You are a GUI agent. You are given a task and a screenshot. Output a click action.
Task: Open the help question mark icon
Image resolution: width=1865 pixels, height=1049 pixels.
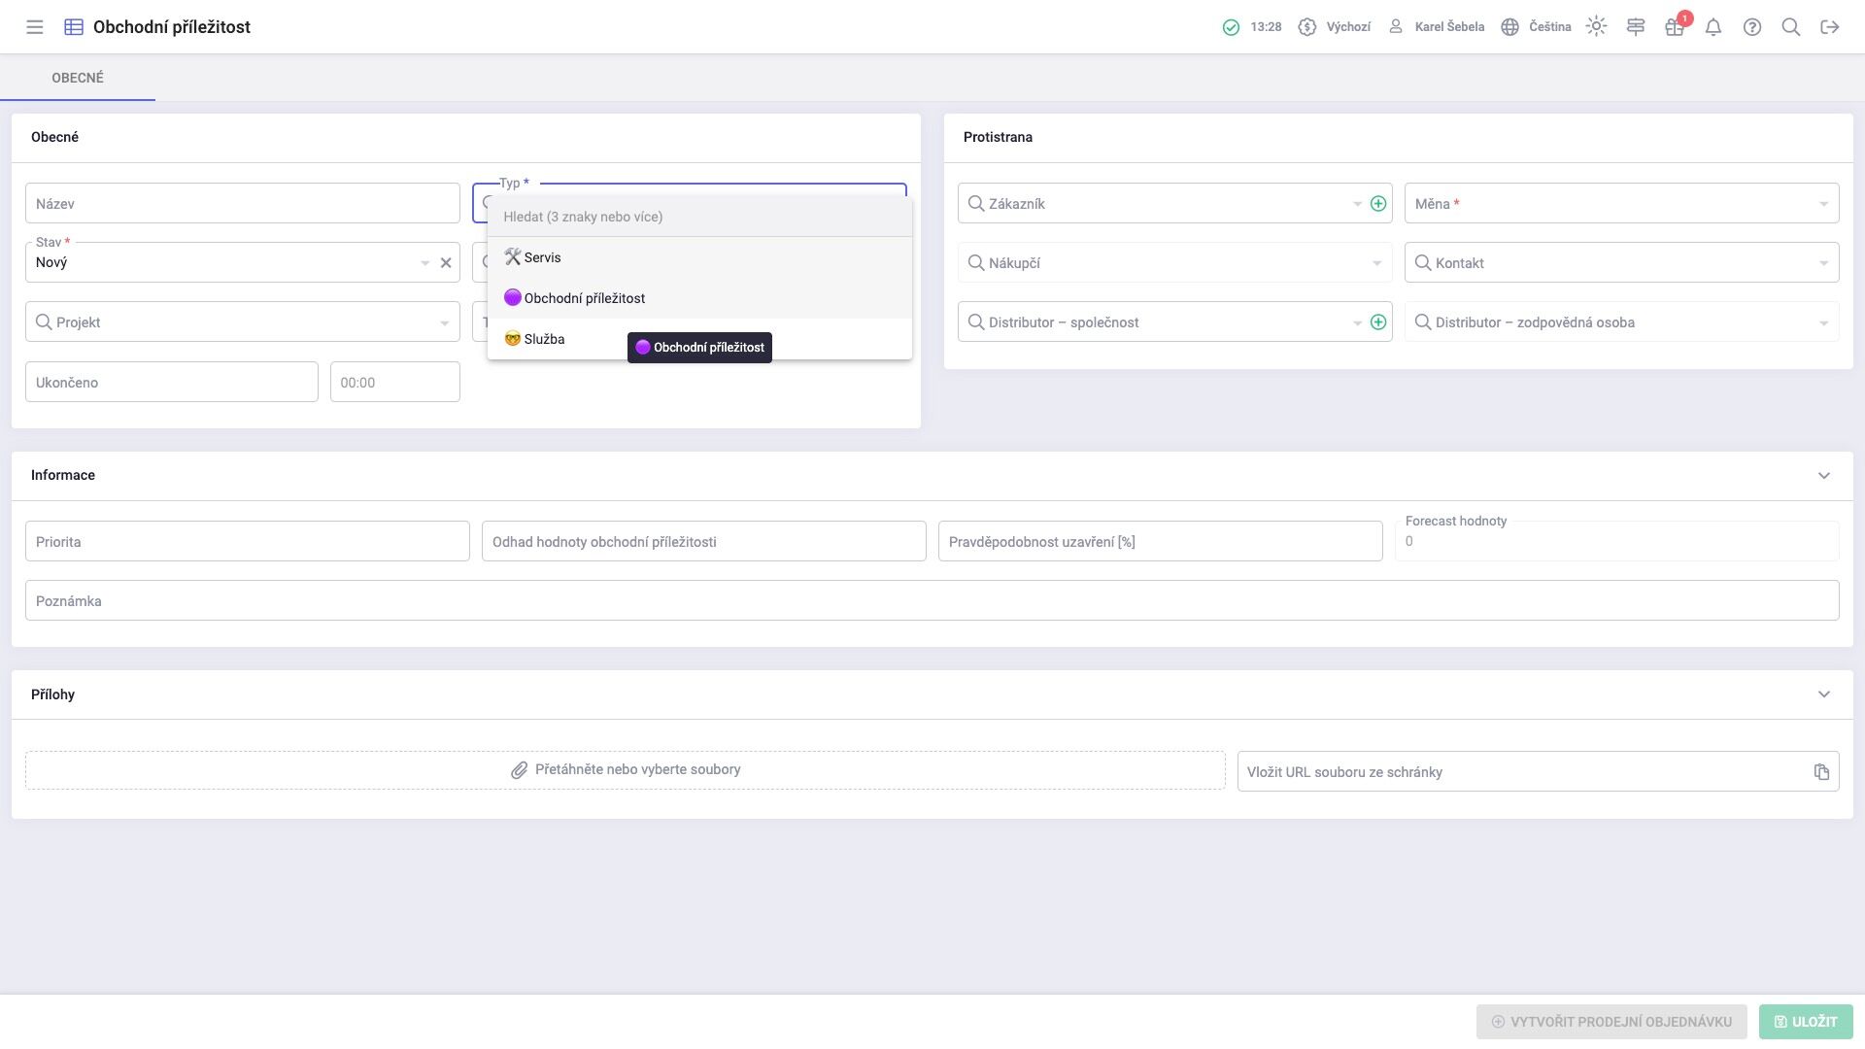(1752, 27)
